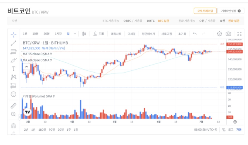Image resolution: width=248 pixels, height=145 pixels.
Task: Take a chart snapshot with camera icon
Action: (228, 34)
